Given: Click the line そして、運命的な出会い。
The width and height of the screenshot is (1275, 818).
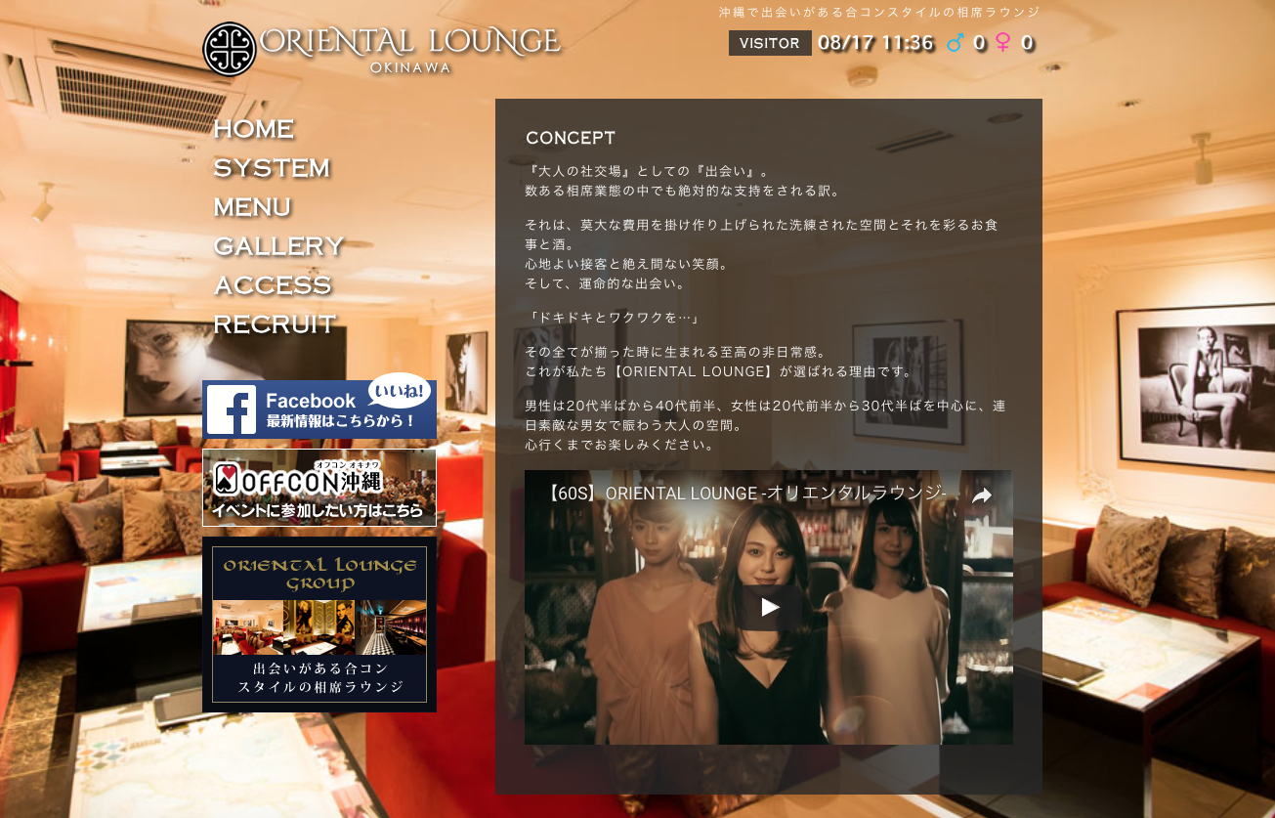Looking at the screenshot, I should coord(606,283).
